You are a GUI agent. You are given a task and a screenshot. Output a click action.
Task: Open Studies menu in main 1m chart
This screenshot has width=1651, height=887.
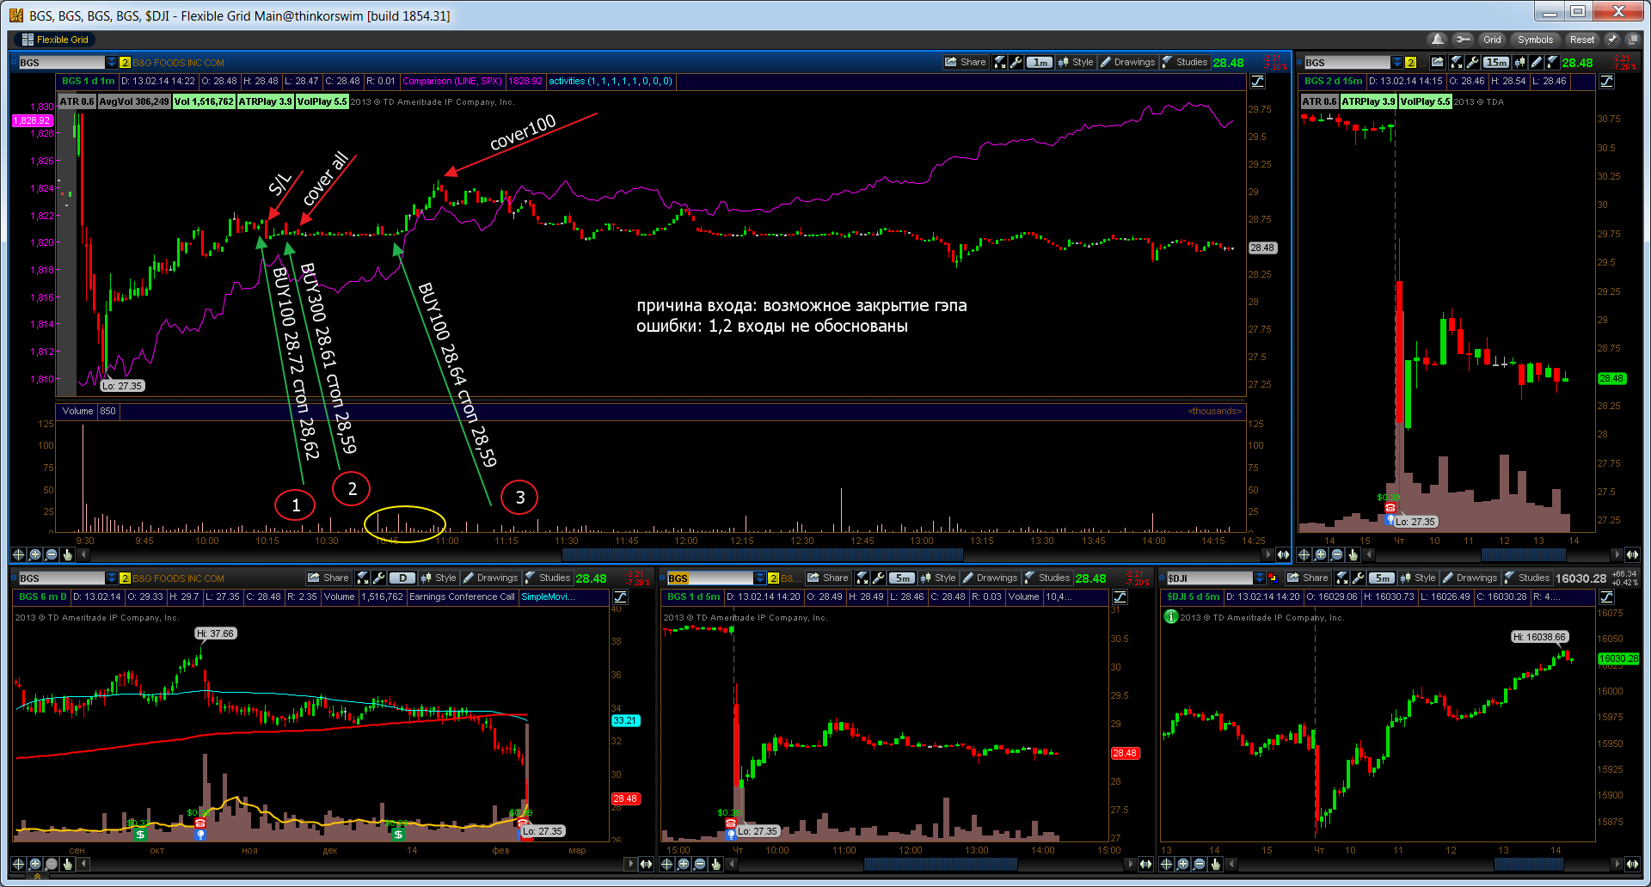tap(1185, 62)
